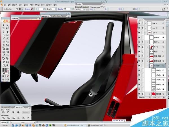This screenshot has width=169, height=127.
Task: Expand the 车身后部 sublayer triangle
Action: (148, 56)
